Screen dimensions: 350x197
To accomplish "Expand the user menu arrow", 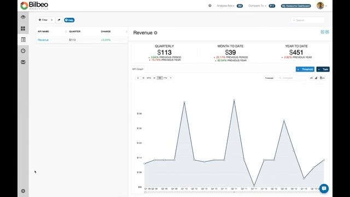I will pyautogui.click(x=326, y=6).
